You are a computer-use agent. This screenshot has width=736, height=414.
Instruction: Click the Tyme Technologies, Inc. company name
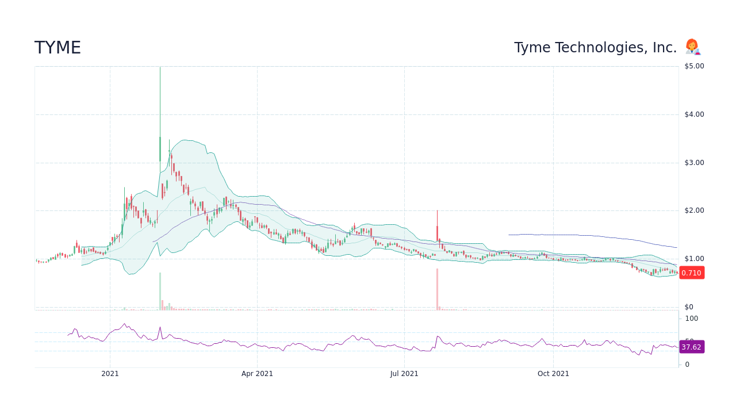click(595, 48)
